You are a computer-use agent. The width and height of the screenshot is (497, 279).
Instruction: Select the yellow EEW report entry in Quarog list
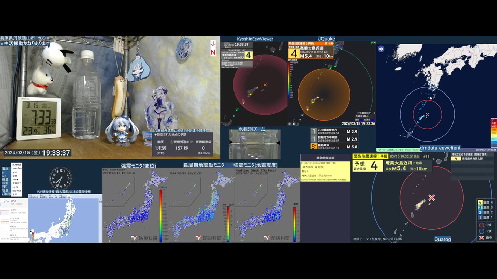pyautogui.click(x=325, y=172)
